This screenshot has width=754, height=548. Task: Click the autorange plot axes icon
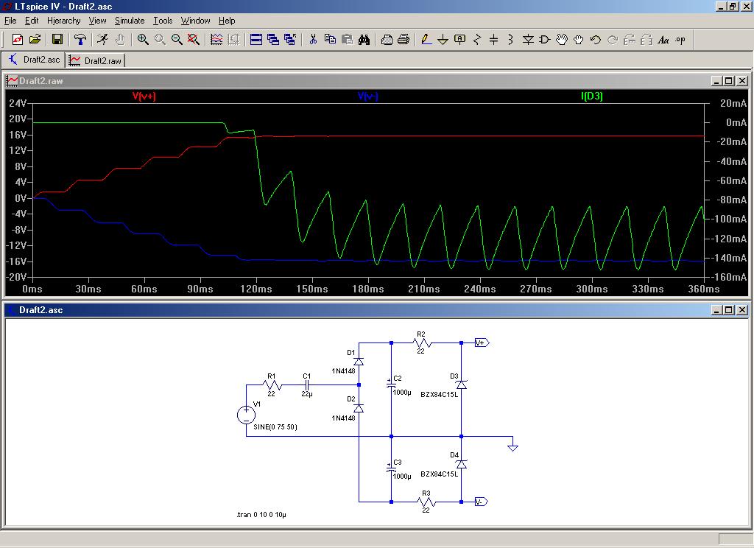point(216,40)
